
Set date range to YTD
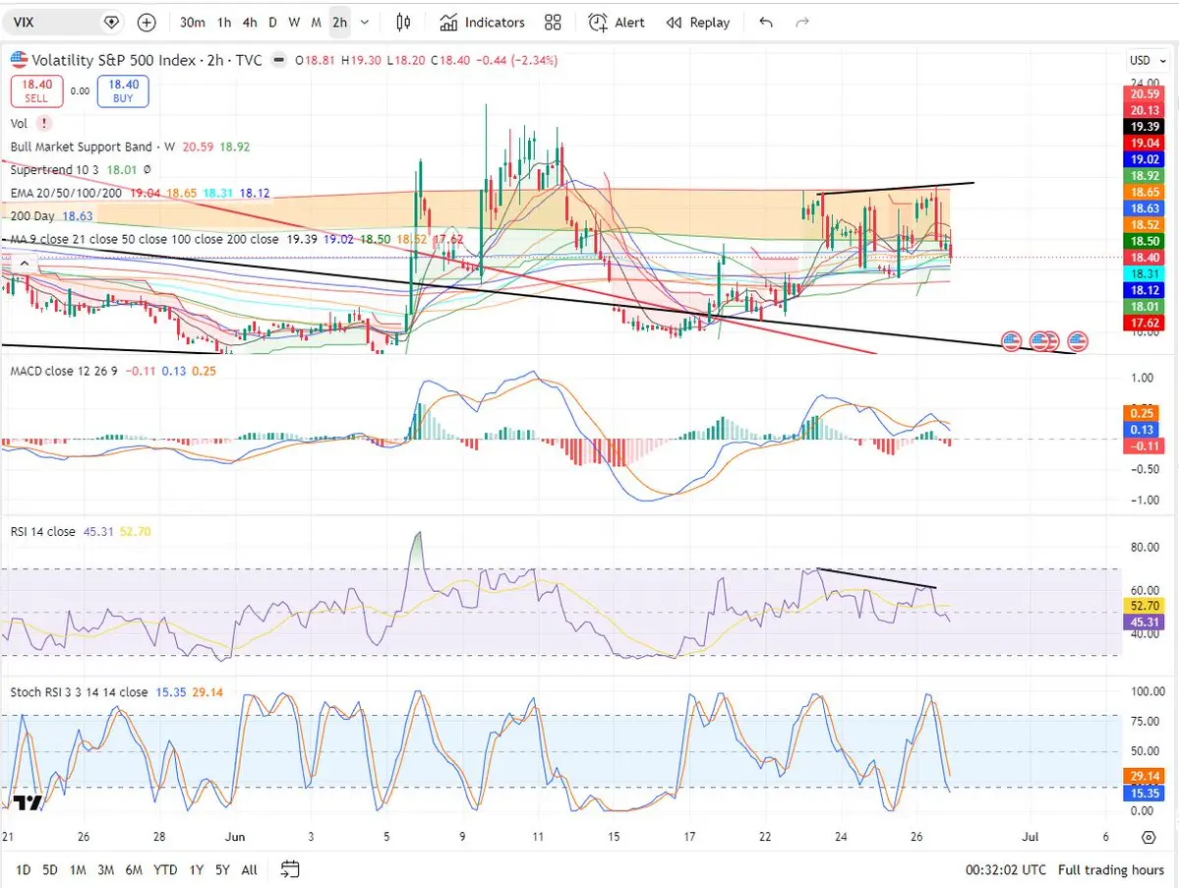coord(164,870)
